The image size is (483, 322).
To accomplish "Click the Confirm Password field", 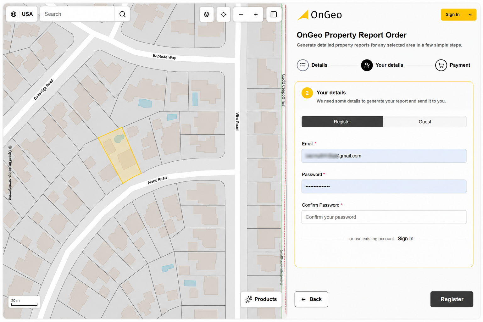I will [384, 217].
